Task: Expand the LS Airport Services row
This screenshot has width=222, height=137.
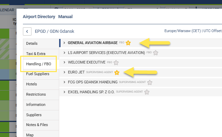Action: click(x=64, y=53)
